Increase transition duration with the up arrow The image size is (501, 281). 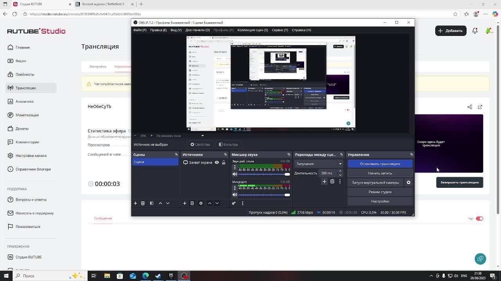tap(340, 171)
